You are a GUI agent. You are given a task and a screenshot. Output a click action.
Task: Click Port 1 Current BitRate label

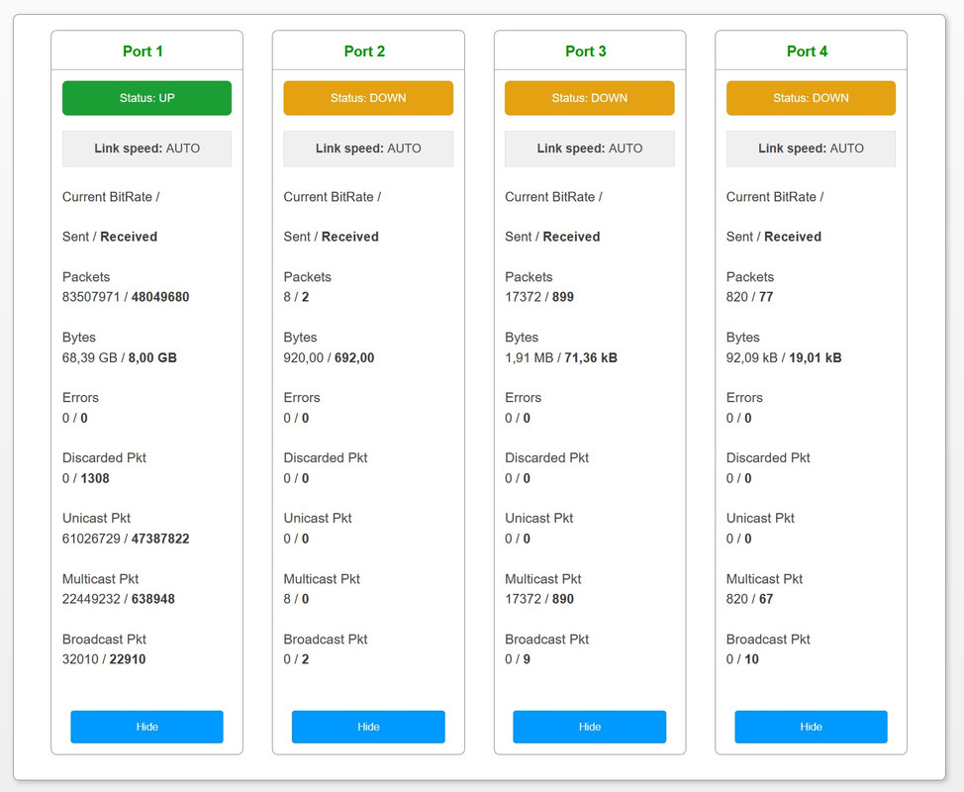(x=111, y=197)
